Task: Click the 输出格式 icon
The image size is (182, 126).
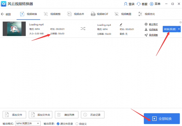Action: (146, 24)
